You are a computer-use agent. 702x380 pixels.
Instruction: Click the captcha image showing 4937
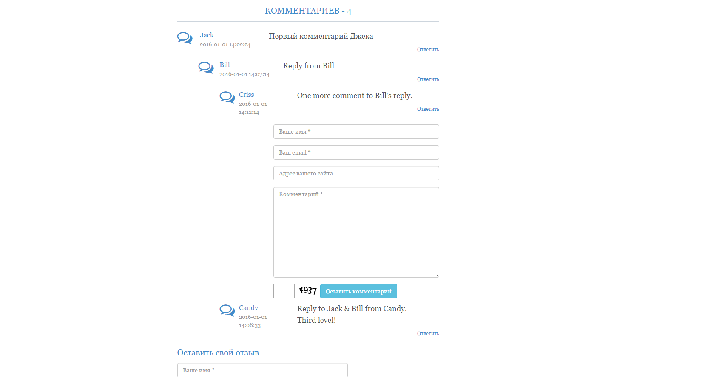[308, 291]
